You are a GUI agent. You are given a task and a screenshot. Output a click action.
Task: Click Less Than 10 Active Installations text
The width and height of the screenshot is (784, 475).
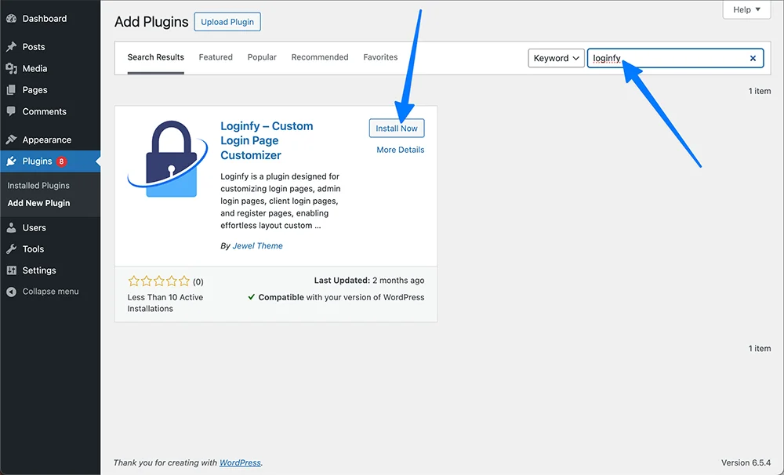click(165, 303)
